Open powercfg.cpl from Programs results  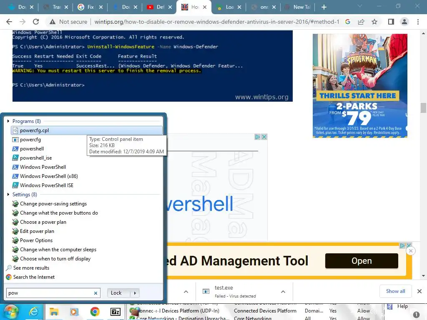[x=87, y=130]
